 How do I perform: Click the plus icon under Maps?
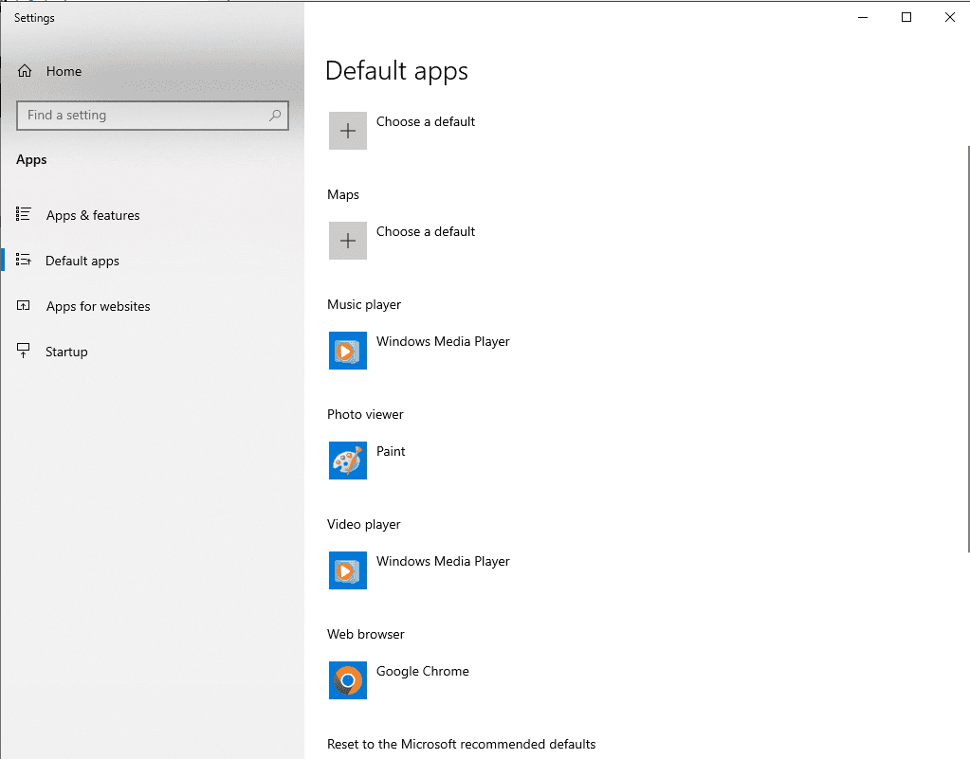point(347,241)
